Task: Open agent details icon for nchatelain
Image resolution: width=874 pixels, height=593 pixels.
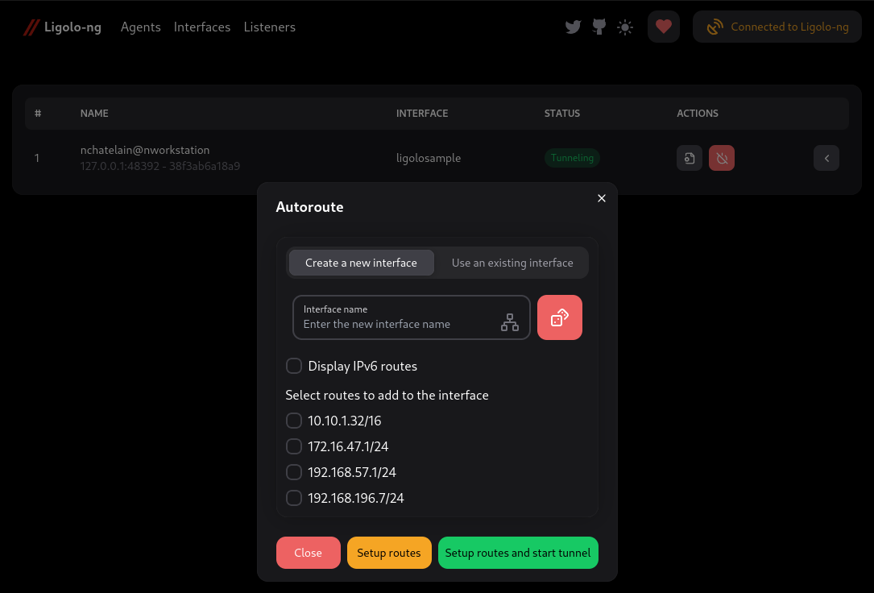Action: coord(690,158)
